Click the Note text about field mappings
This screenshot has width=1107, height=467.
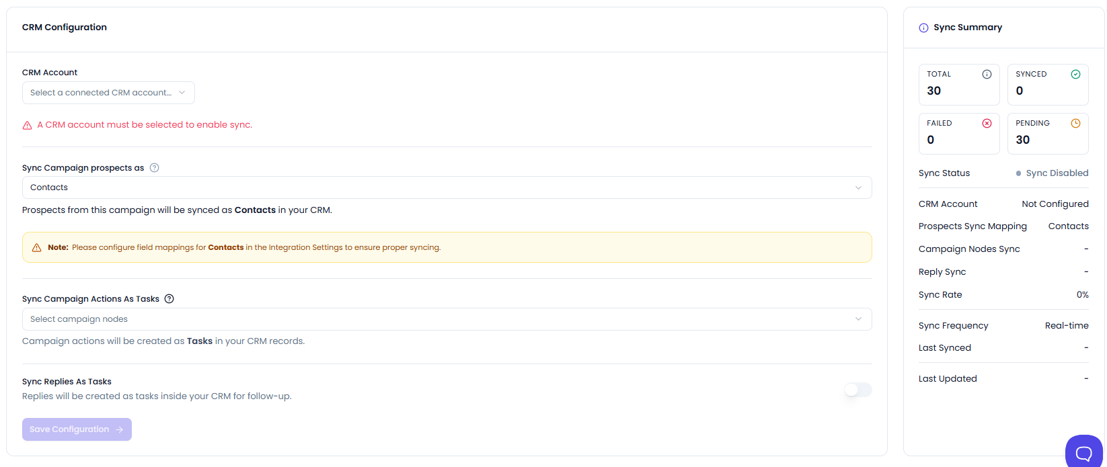click(x=244, y=248)
